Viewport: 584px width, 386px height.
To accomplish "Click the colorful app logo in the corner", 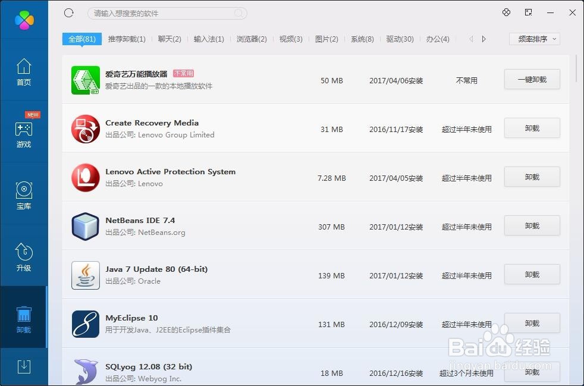I will click(x=24, y=20).
